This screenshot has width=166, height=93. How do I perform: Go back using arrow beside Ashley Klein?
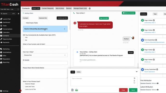(x=23, y=13)
